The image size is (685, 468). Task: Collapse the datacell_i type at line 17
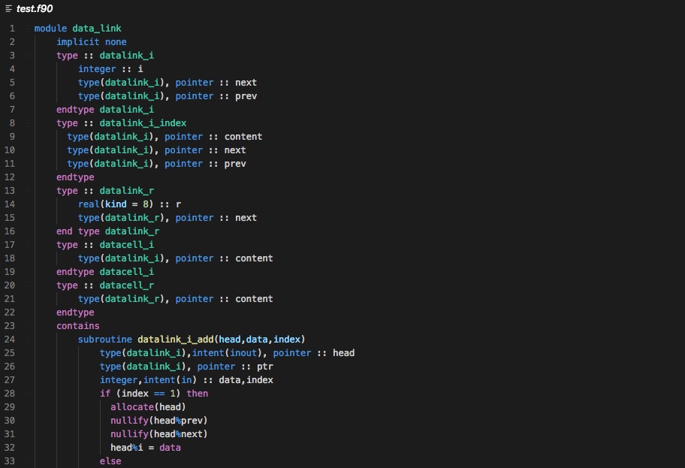tap(26, 245)
